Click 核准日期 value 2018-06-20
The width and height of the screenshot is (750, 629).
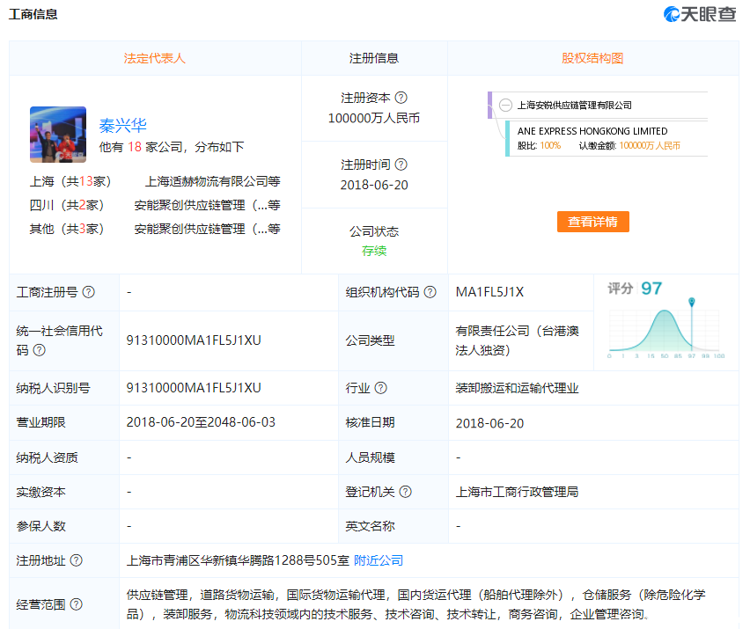click(x=489, y=423)
